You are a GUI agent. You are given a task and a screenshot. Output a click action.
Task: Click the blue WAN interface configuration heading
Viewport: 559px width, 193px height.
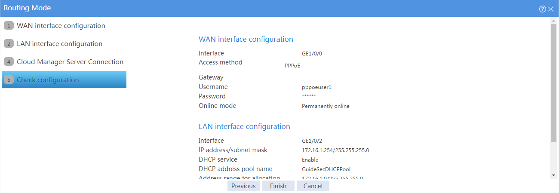click(x=246, y=39)
